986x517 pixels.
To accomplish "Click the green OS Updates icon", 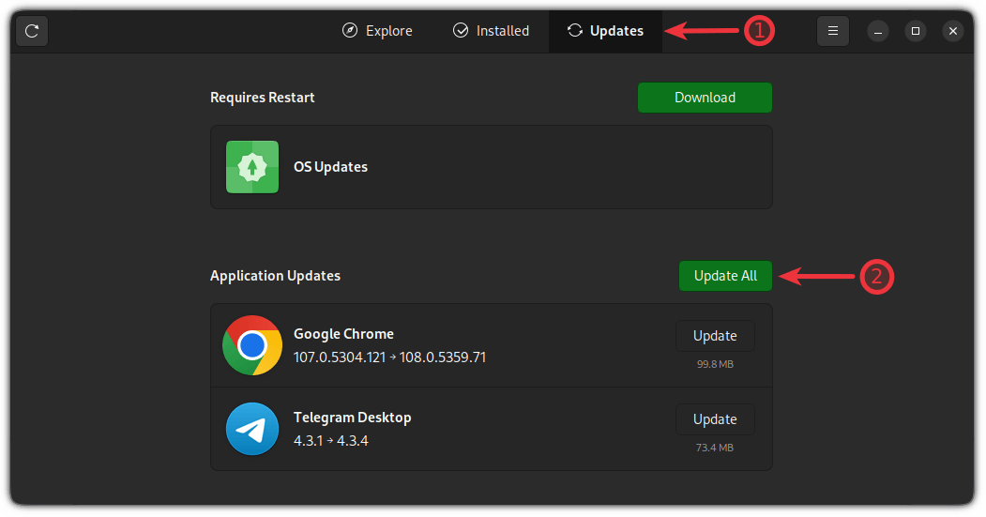I will tap(252, 167).
